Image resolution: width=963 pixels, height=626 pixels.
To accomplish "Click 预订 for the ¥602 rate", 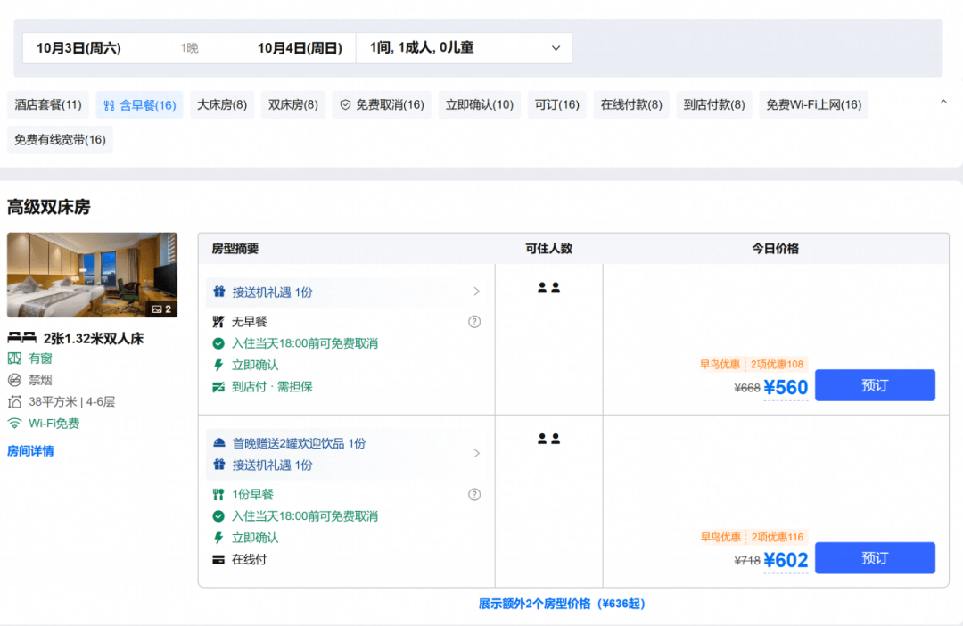I will pyautogui.click(x=876, y=558).
